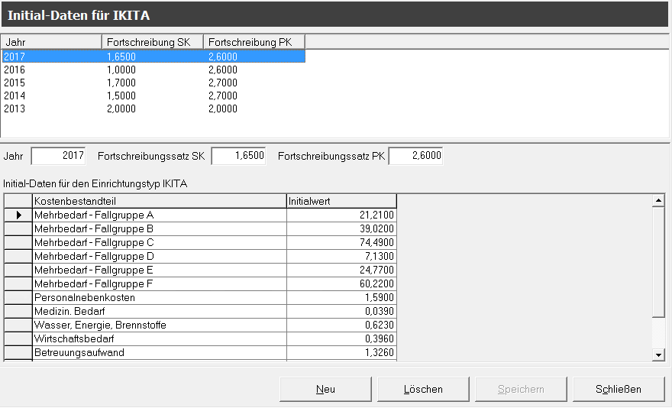Edit the Fortschreibungssatz PK field
Viewport: 672px width, 408px height.
click(x=415, y=156)
